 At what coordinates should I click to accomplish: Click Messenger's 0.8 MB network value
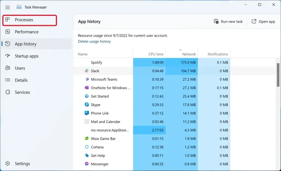(x=190, y=164)
